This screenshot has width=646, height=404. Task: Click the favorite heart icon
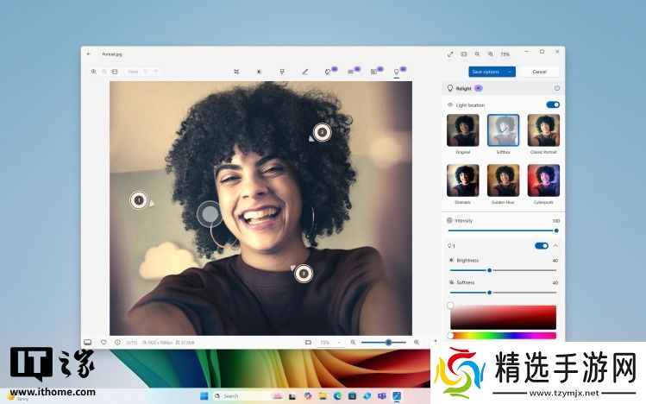pos(103,342)
